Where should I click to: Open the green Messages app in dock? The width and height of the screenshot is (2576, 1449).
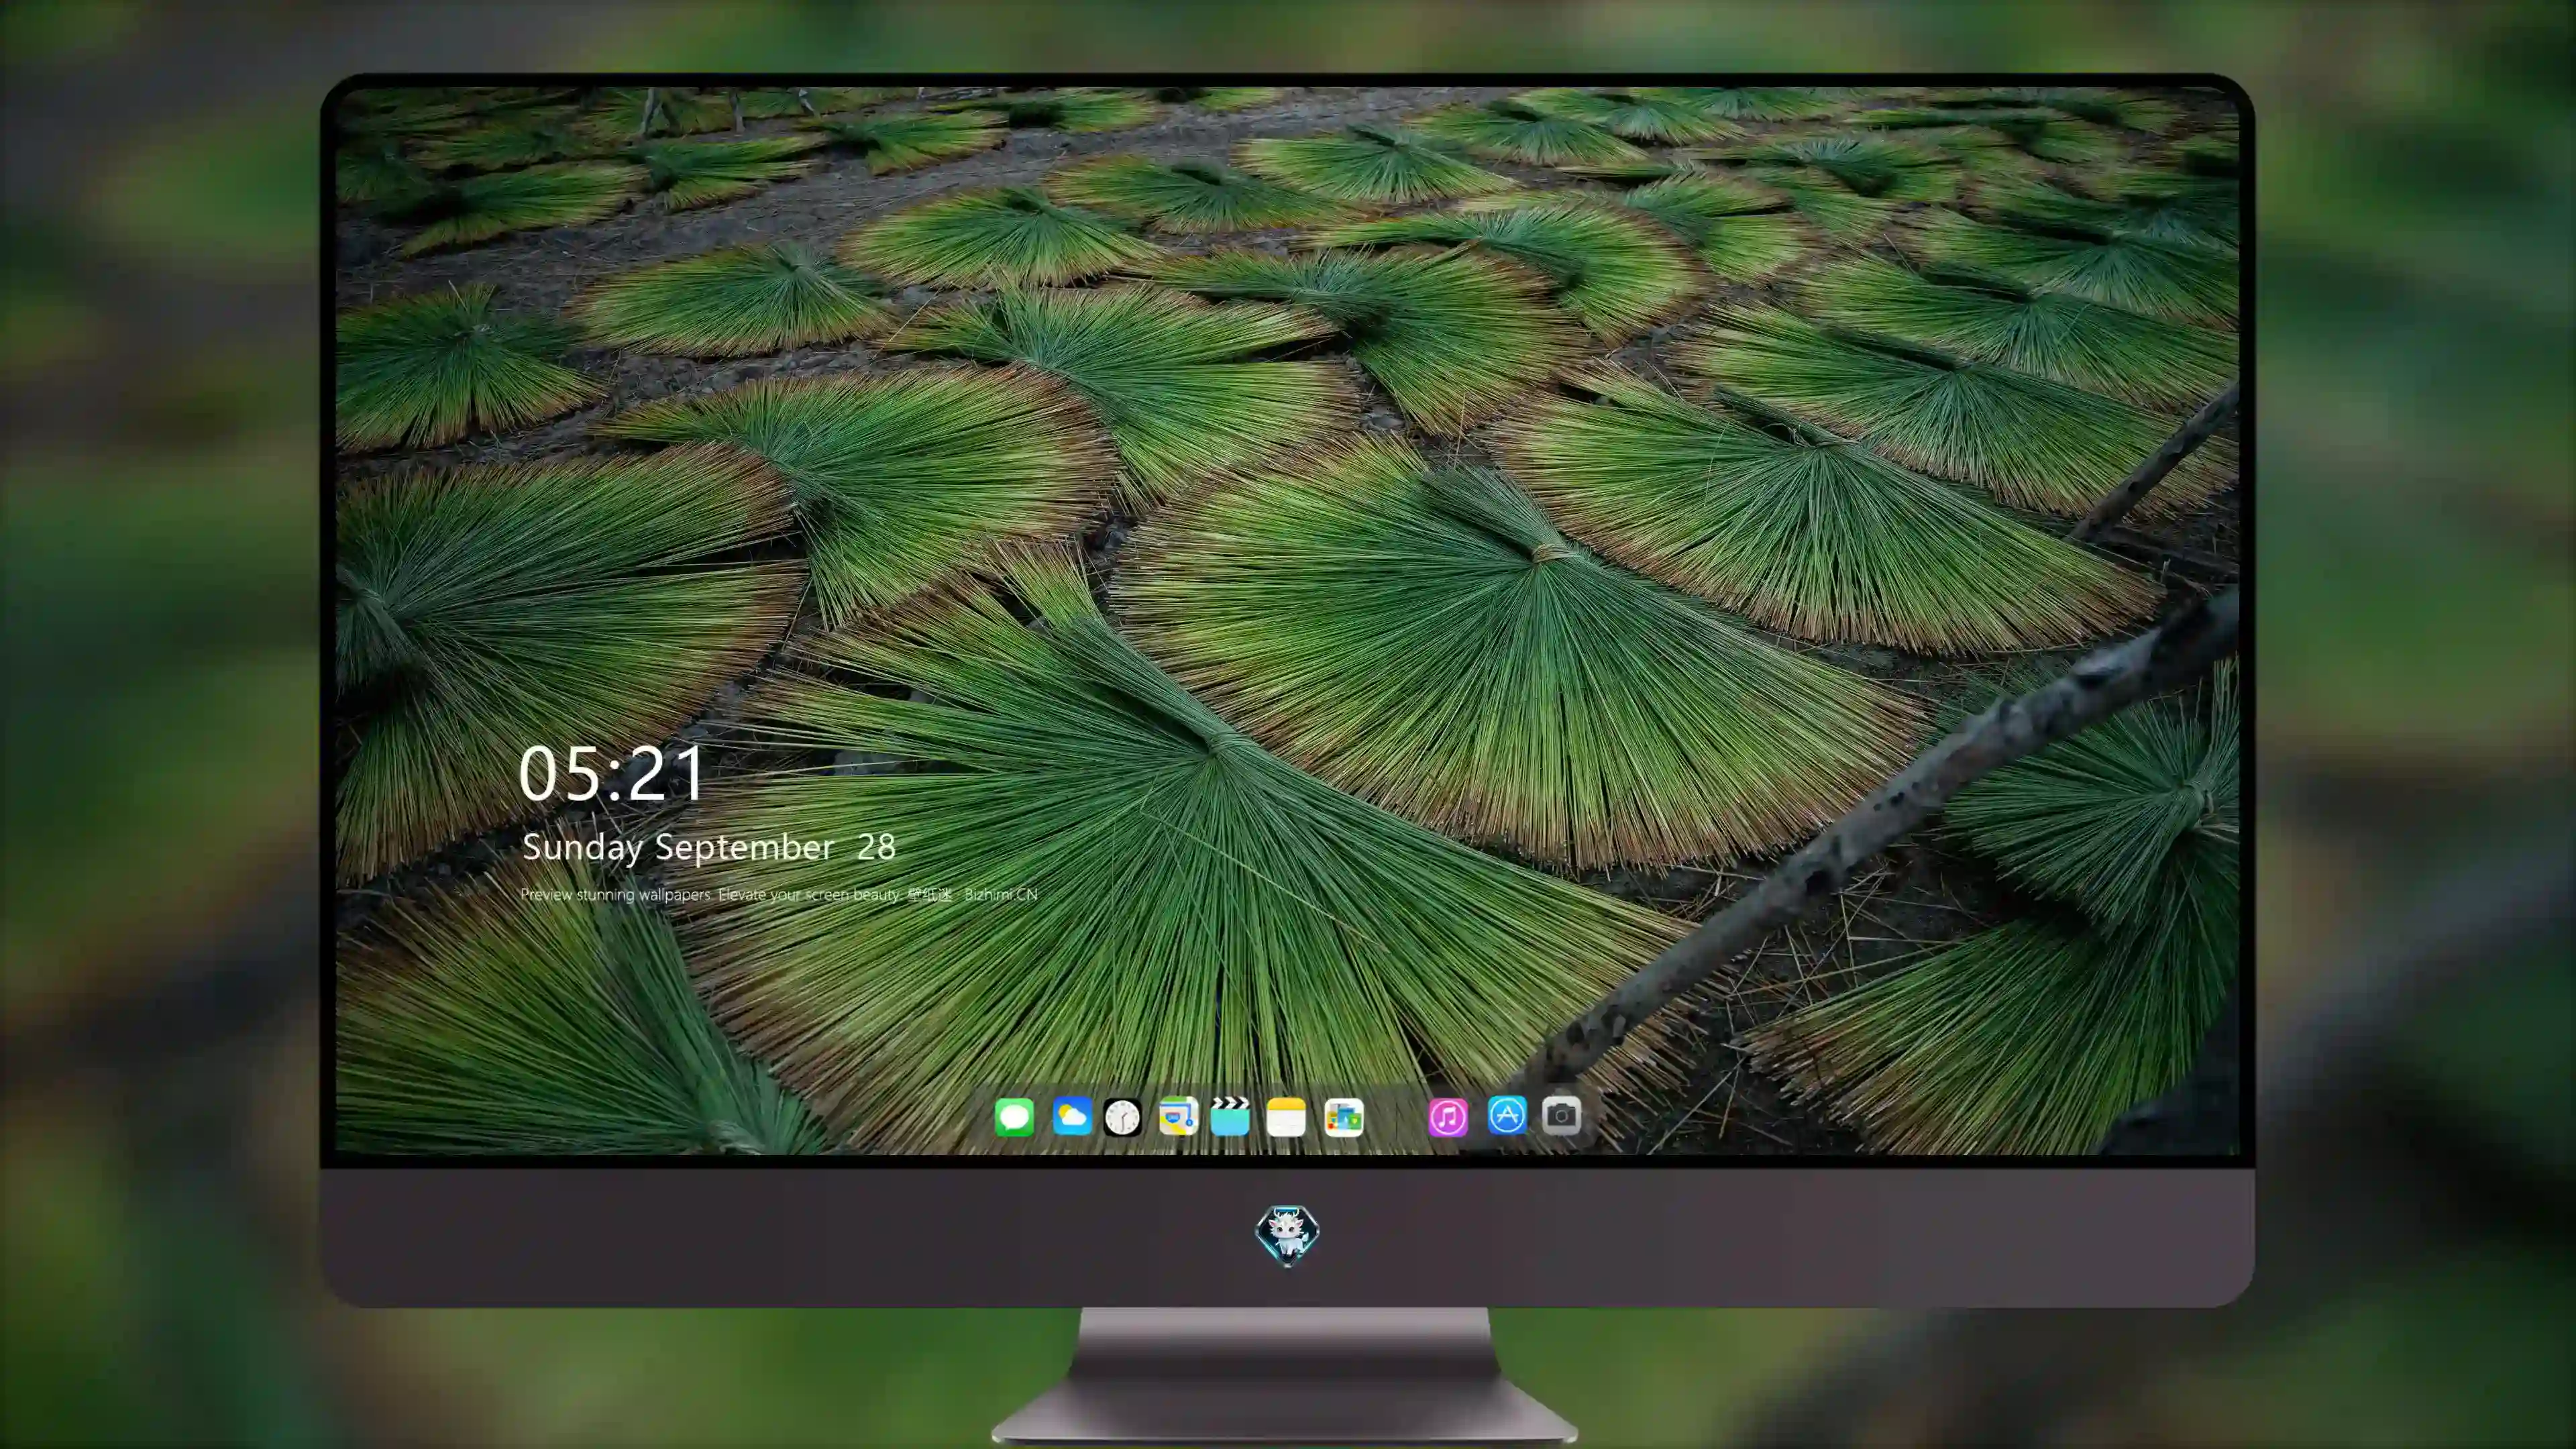pos(1014,1117)
